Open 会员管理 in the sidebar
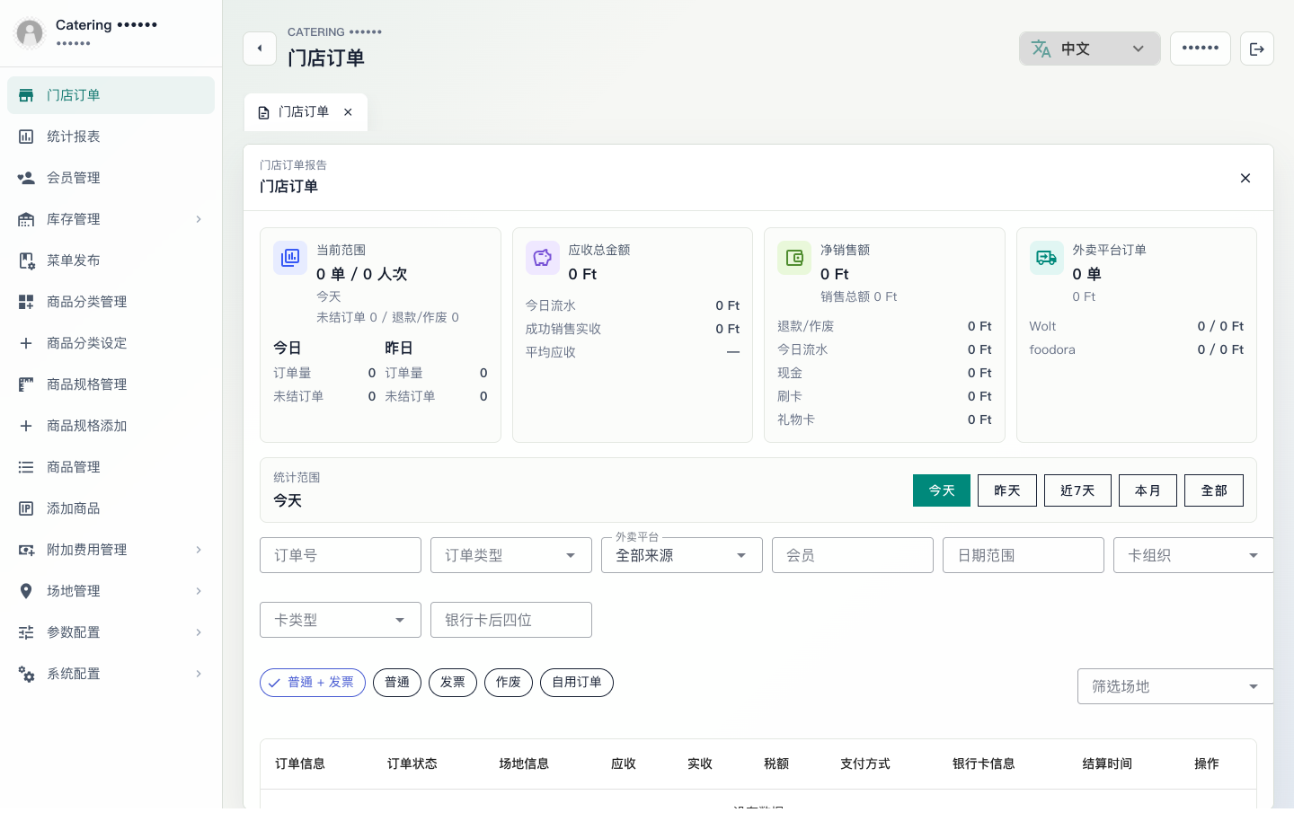 [x=111, y=178]
